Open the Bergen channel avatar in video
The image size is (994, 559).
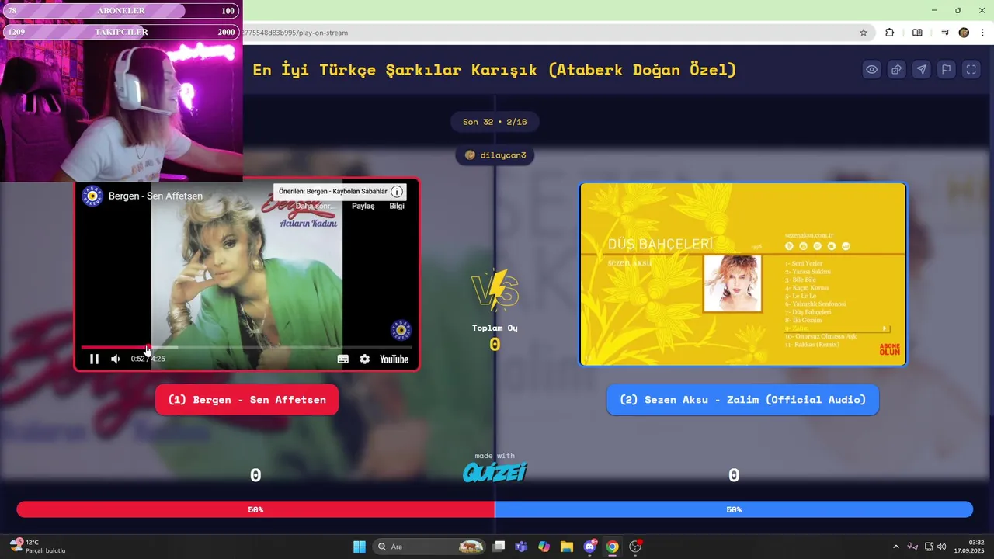pyautogui.click(x=92, y=196)
